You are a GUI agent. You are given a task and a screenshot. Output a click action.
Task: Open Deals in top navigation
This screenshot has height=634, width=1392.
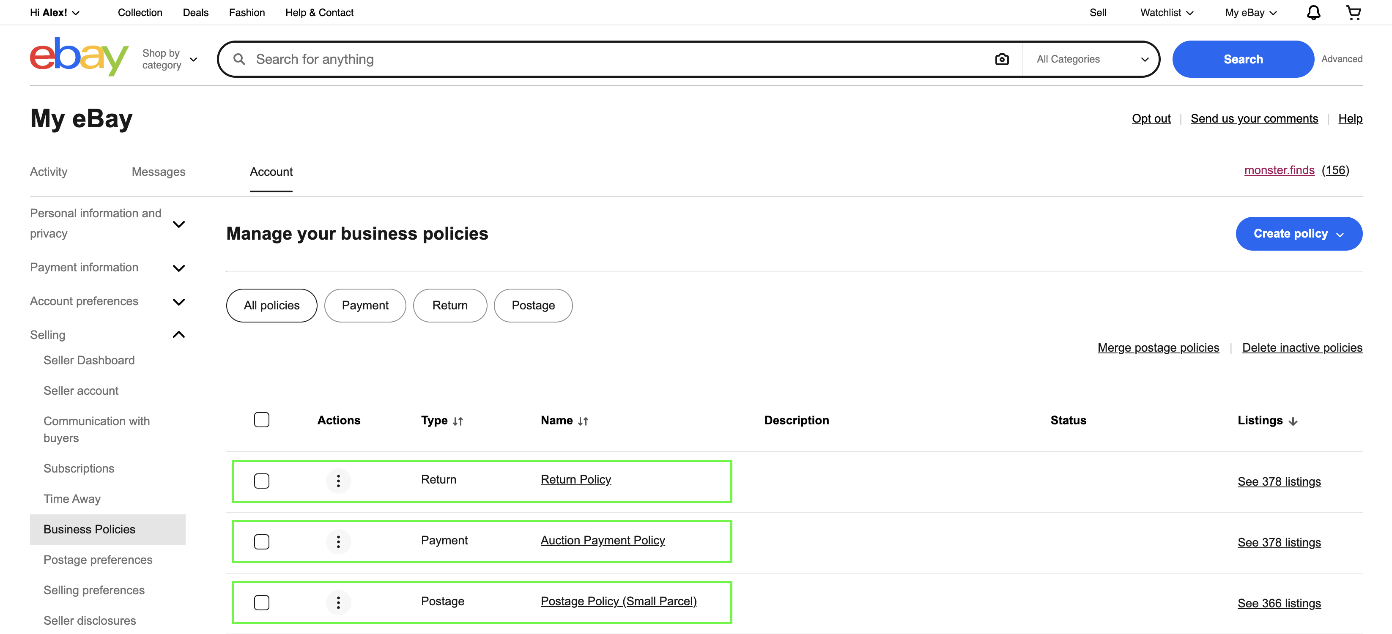tap(196, 12)
